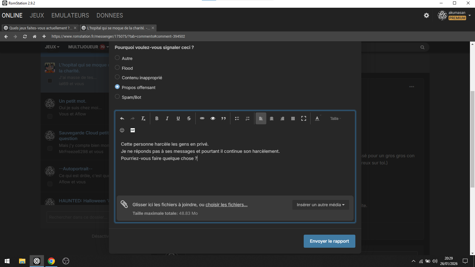Click "Envoyer le rapport" button
The height and width of the screenshot is (267, 475).
pyautogui.click(x=329, y=241)
